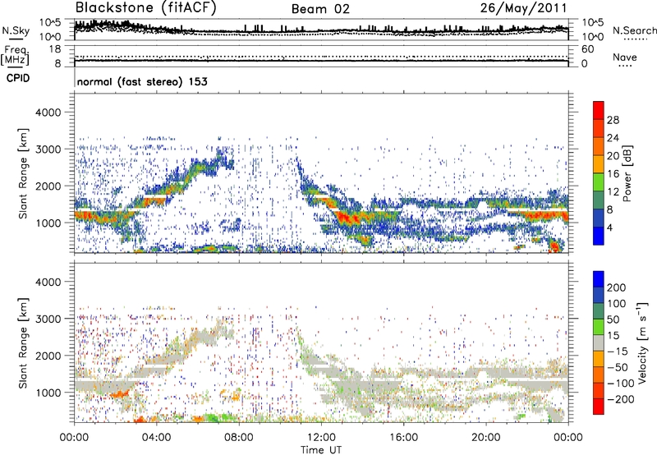The image size is (657, 455).
Task: Click the Power scale value '4'
Action: coord(609,227)
